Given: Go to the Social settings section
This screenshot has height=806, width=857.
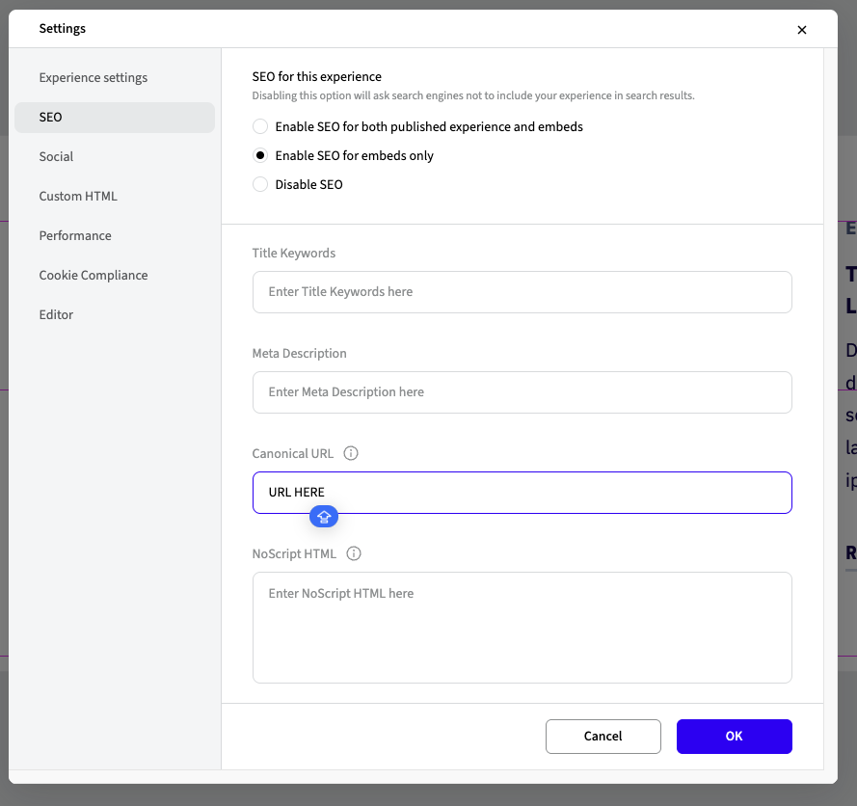Looking at the screenshot, I should pyautogui.click(x=57, y=156).
